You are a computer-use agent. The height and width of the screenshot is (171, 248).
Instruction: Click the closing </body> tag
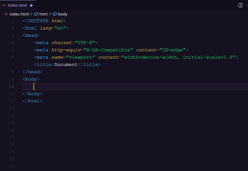tap(32, 94)
